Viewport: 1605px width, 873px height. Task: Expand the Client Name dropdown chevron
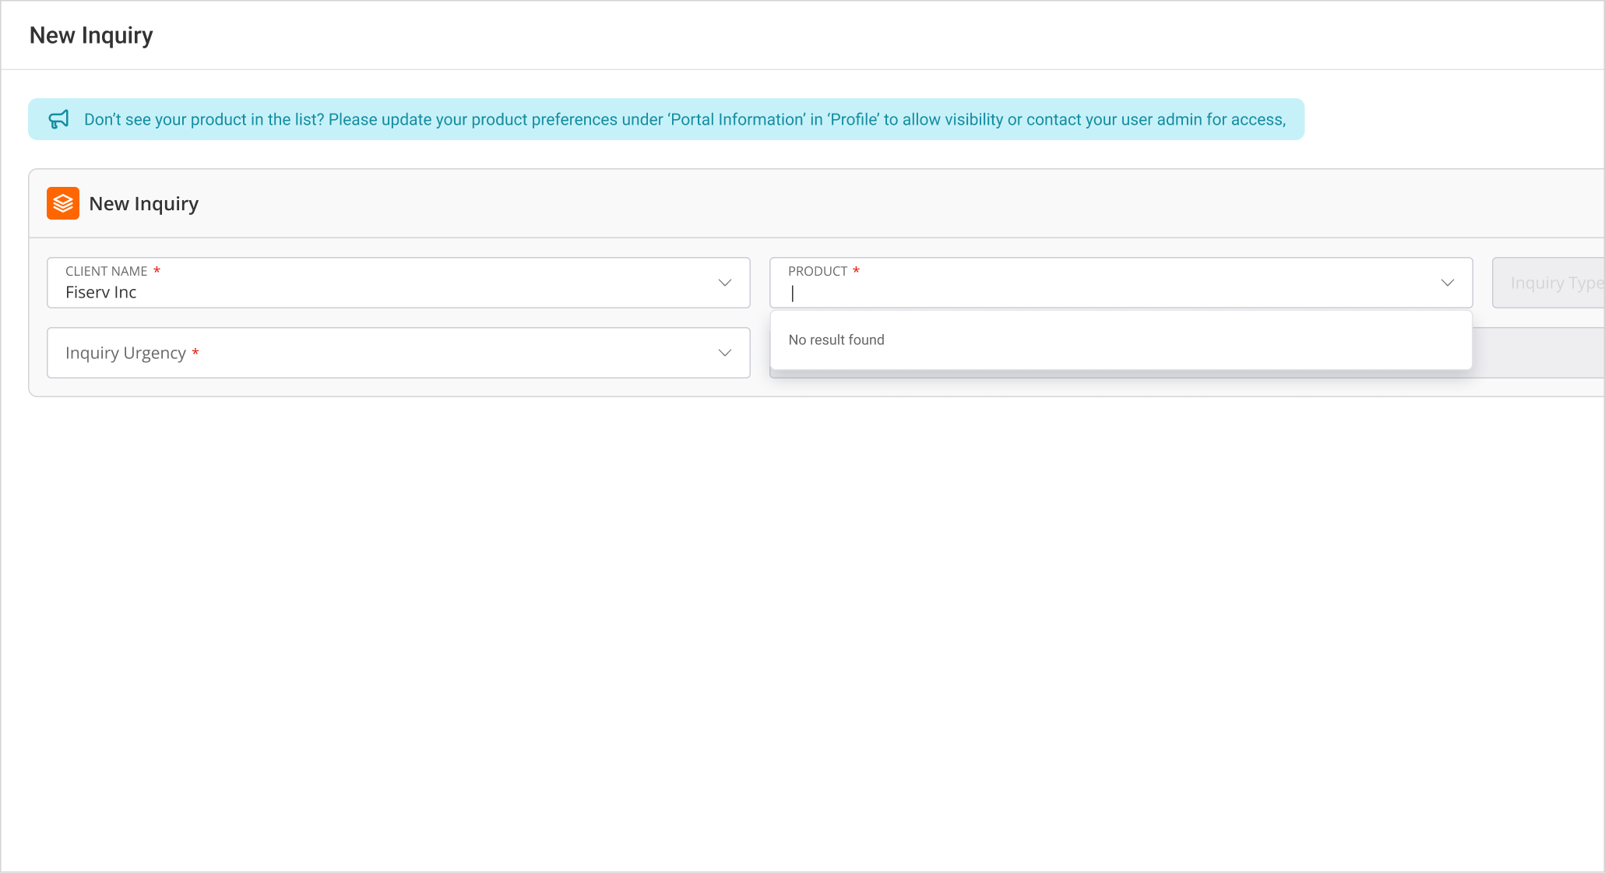(x=724, y=283)
